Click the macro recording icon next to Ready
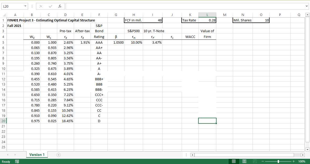This screenshot has height=164, width=310. point(17,161)
